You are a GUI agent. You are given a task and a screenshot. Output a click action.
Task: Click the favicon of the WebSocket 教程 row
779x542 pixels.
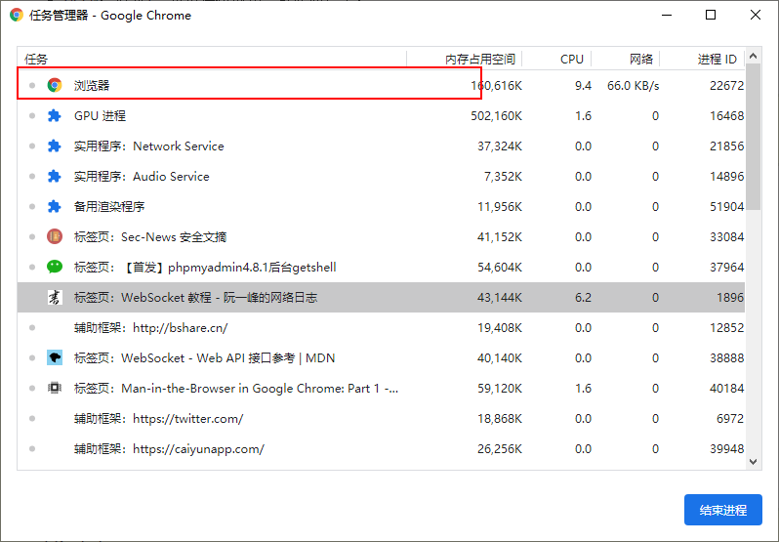[55, 298]
